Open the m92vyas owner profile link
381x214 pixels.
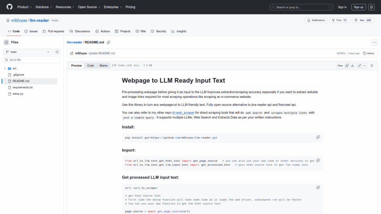(x=19, y=20)
